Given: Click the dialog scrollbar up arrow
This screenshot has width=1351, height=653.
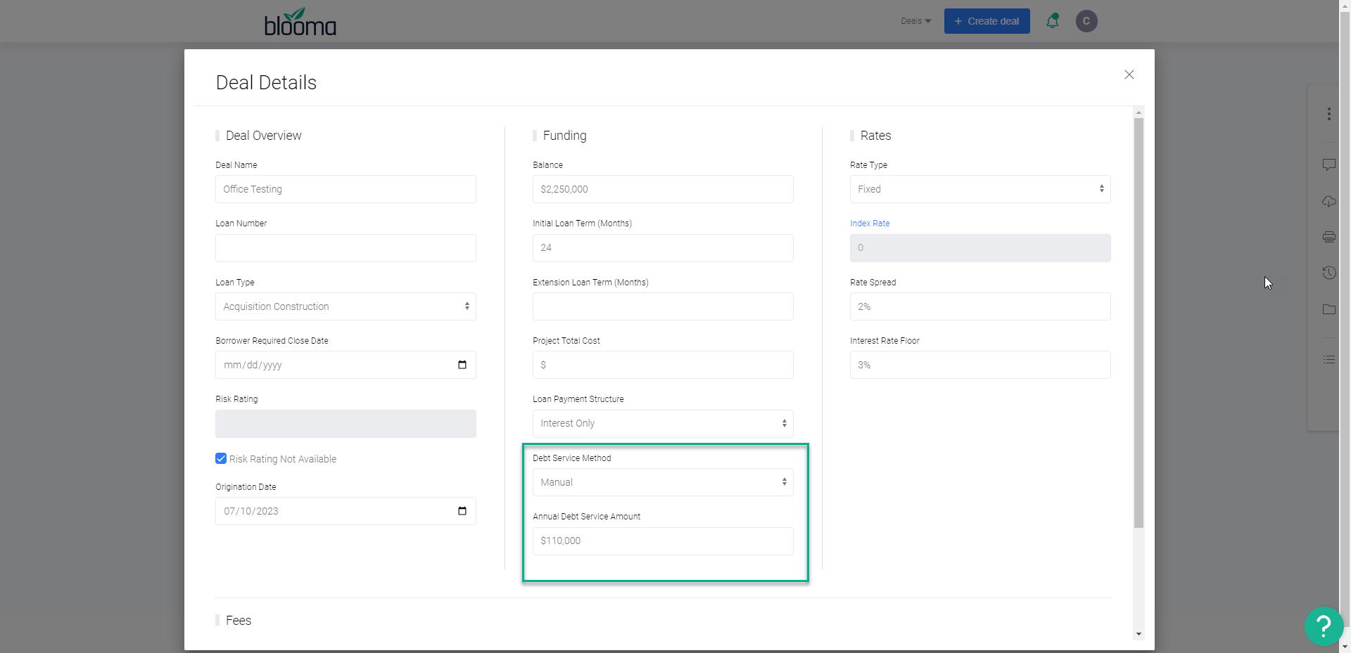Looking at the screenshot, I should pyautogui.click(x=1138, y=112).
